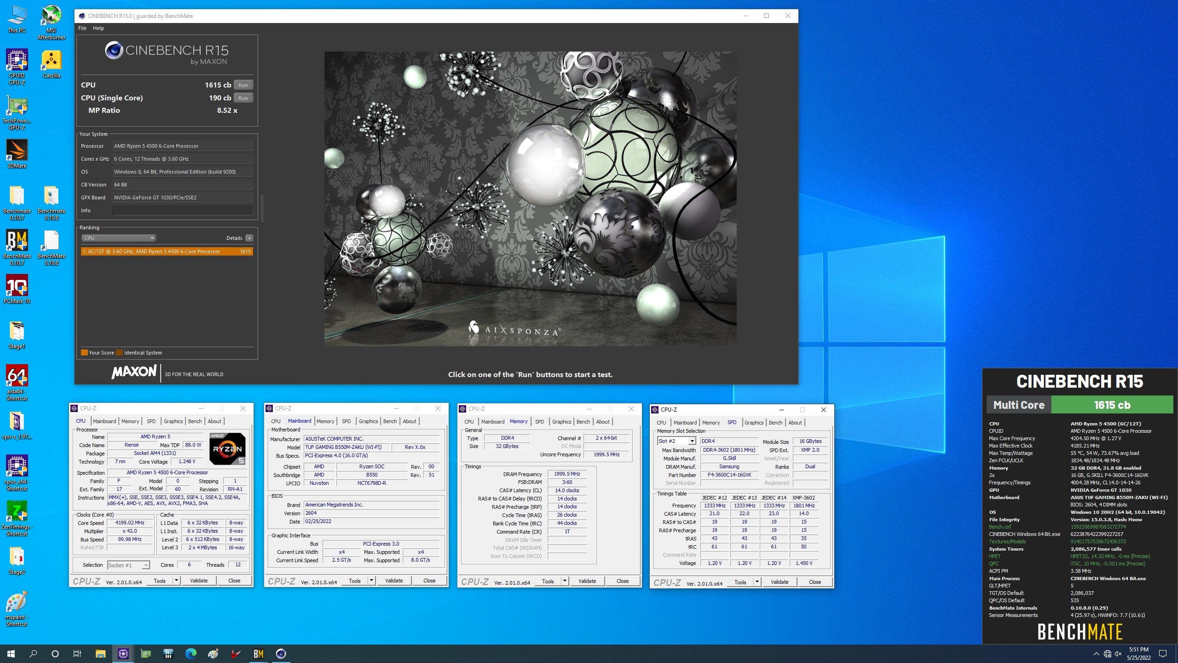
Task: Open Stage1 folder icon
Action: coord(17,335)
